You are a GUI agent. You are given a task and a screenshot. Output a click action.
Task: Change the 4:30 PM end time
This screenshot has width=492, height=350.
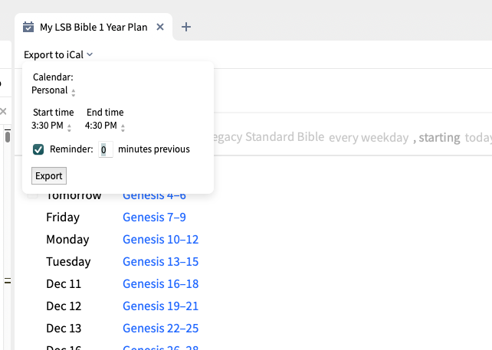106,126
